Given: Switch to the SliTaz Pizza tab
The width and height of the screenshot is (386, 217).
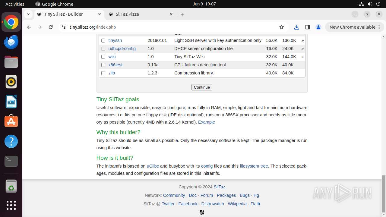Looking at the screenshot, I should 141,14.
